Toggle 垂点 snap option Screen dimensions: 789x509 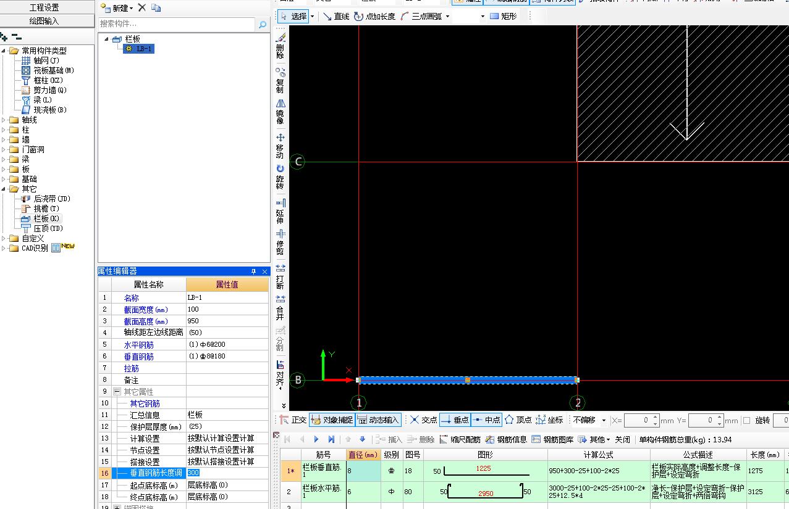(x=455, y=420)
